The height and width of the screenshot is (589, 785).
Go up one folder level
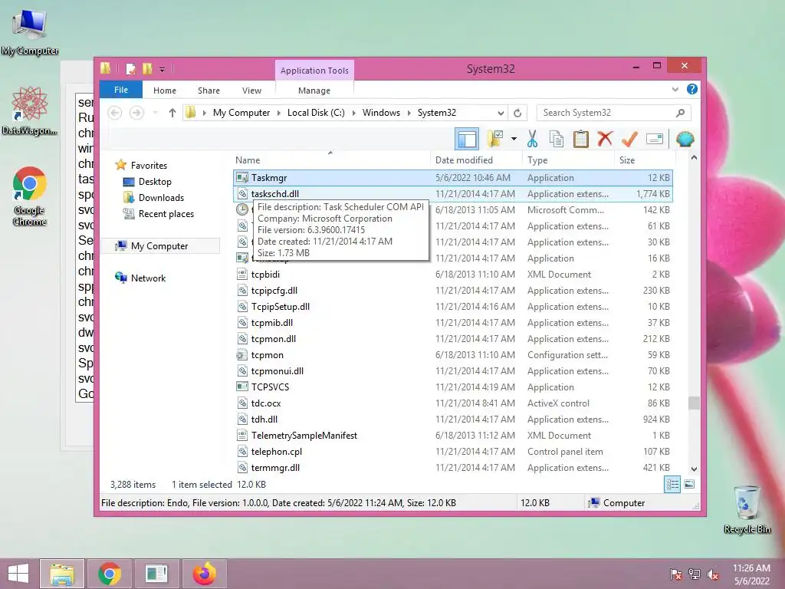pos(172,113)
